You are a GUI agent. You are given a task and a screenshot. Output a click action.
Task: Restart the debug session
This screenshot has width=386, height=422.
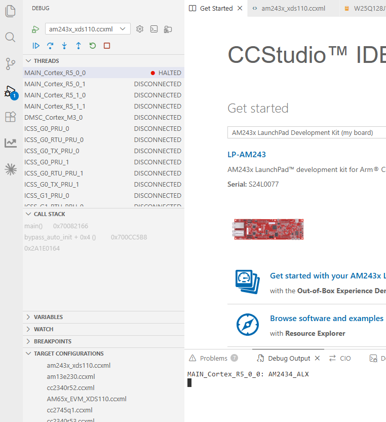pos(93,46)
